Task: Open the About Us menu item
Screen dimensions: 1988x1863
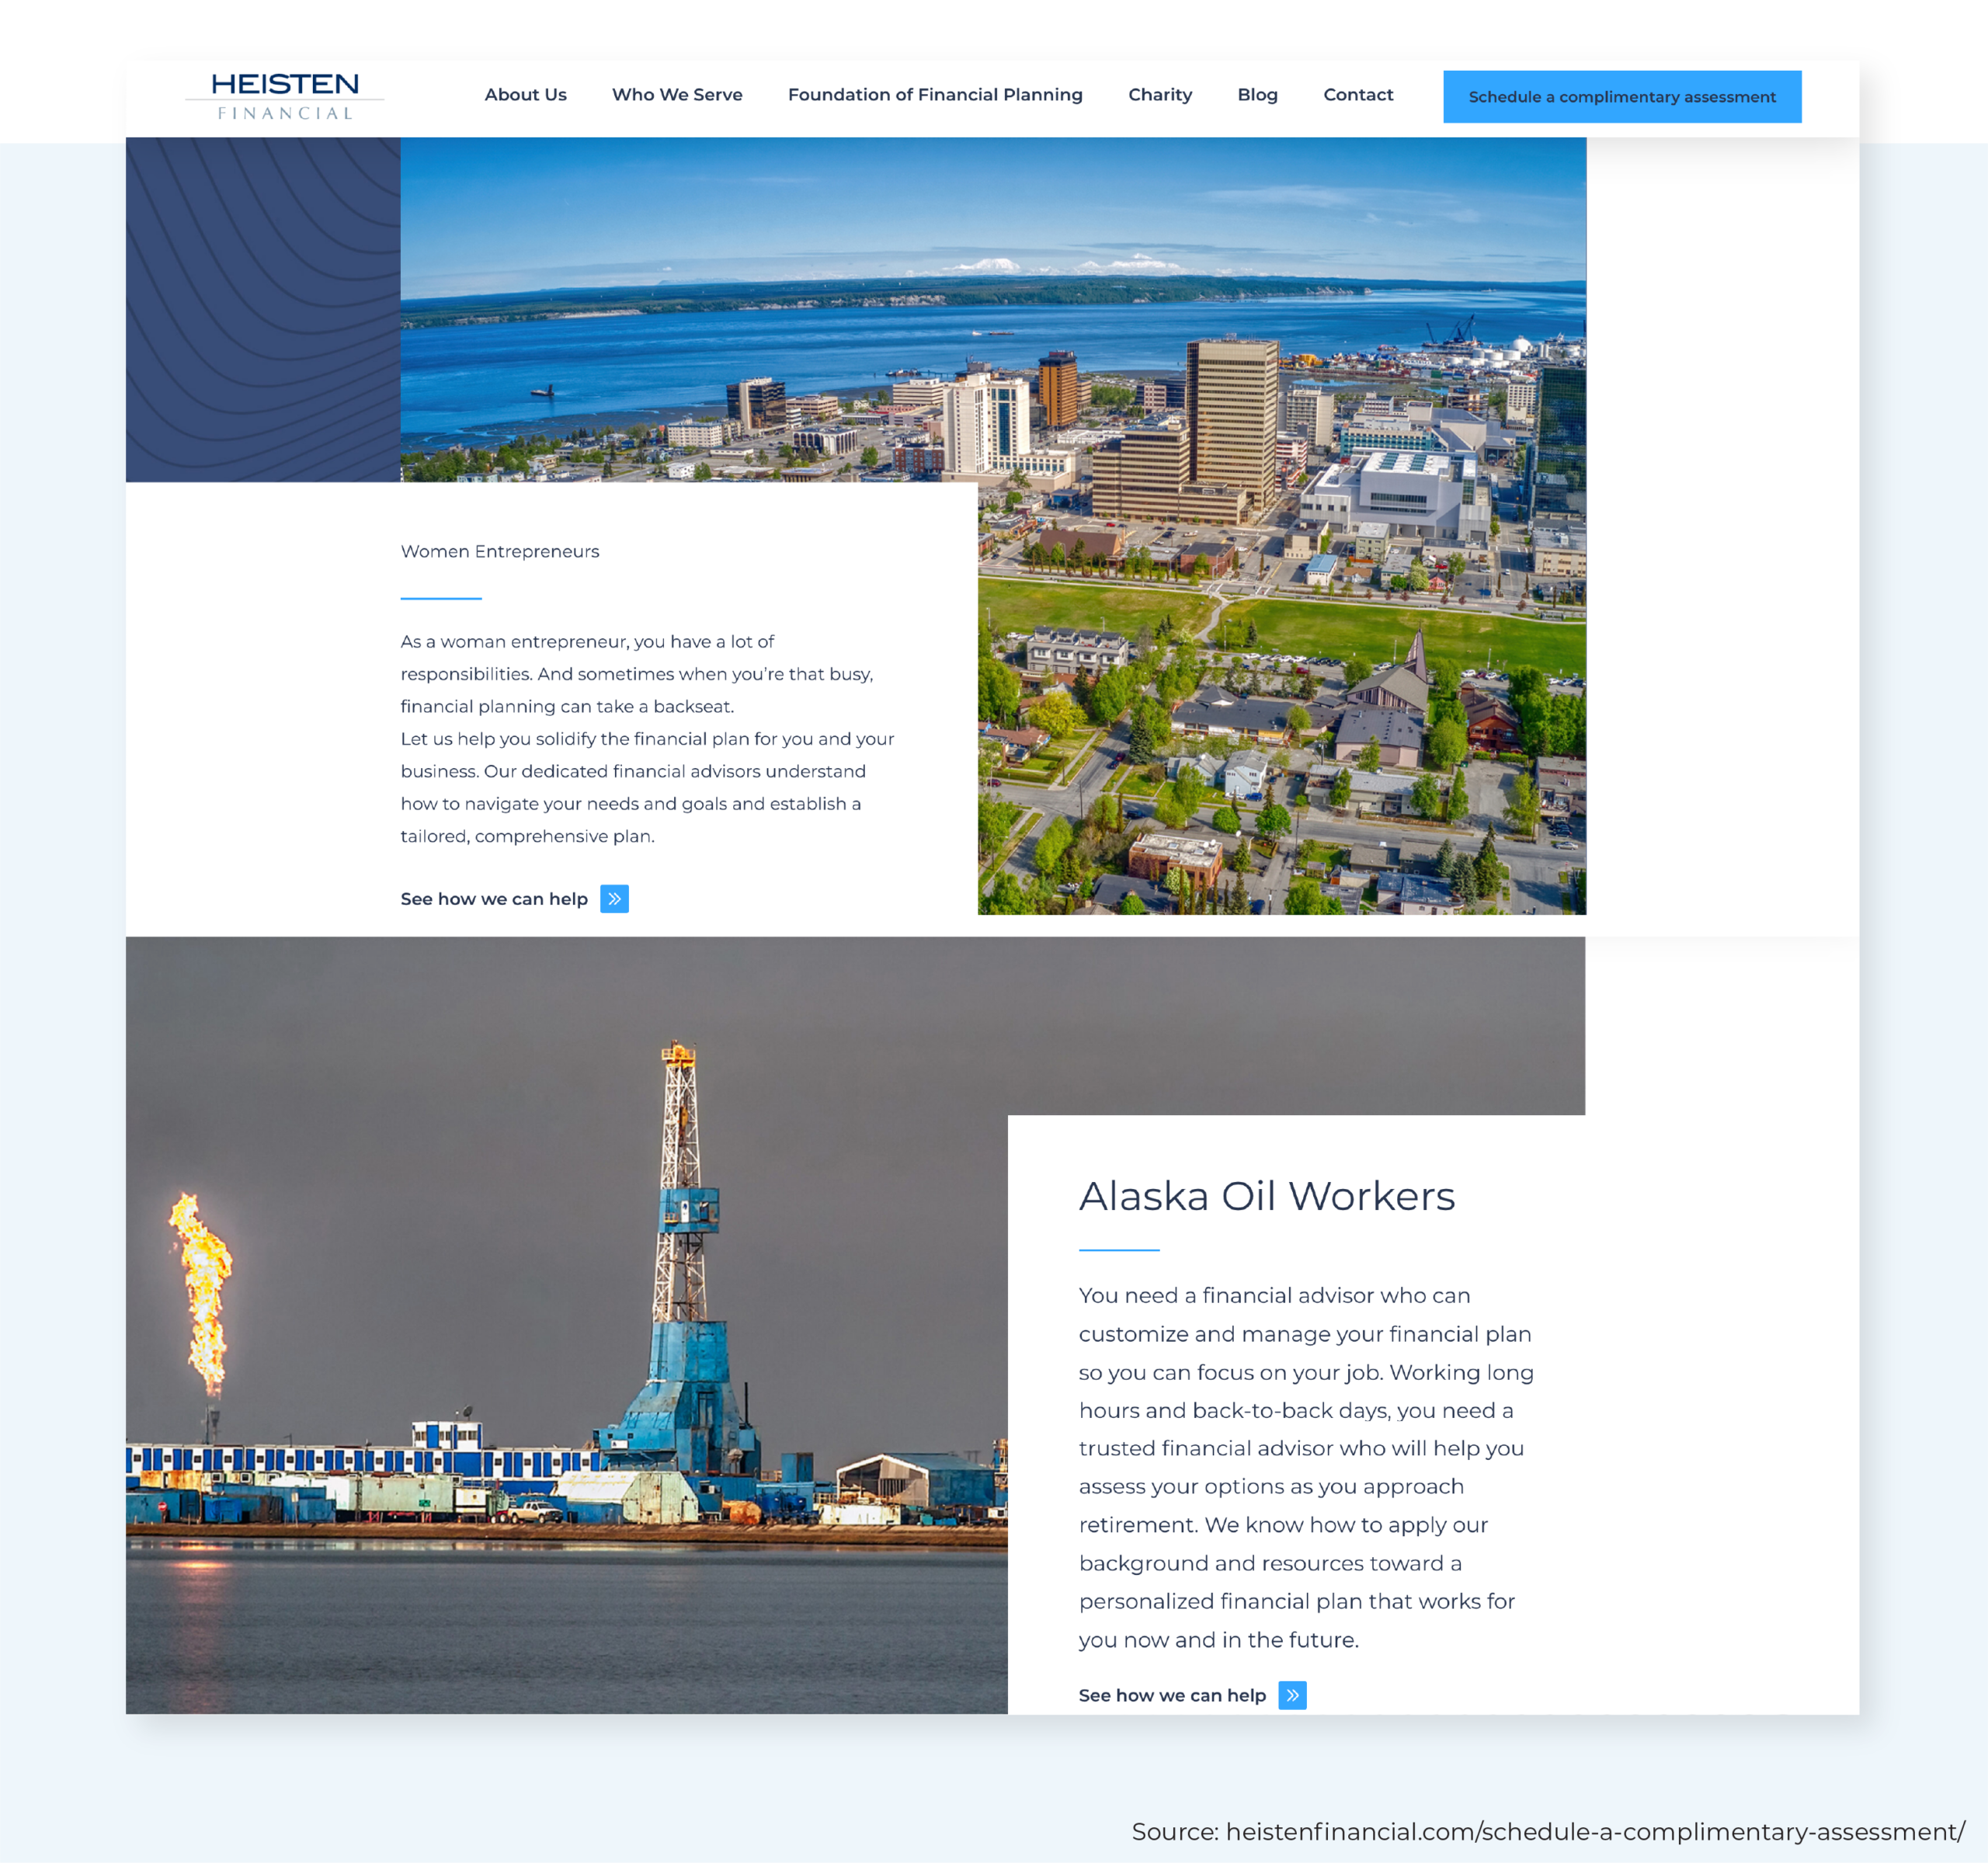Action: [525, 95]
